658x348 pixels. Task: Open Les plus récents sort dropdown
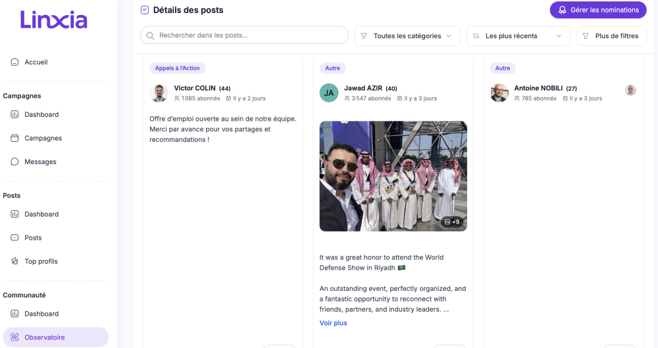tap(519, 36)
